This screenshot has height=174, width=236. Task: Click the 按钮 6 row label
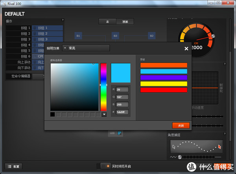[x=26, y=56]
